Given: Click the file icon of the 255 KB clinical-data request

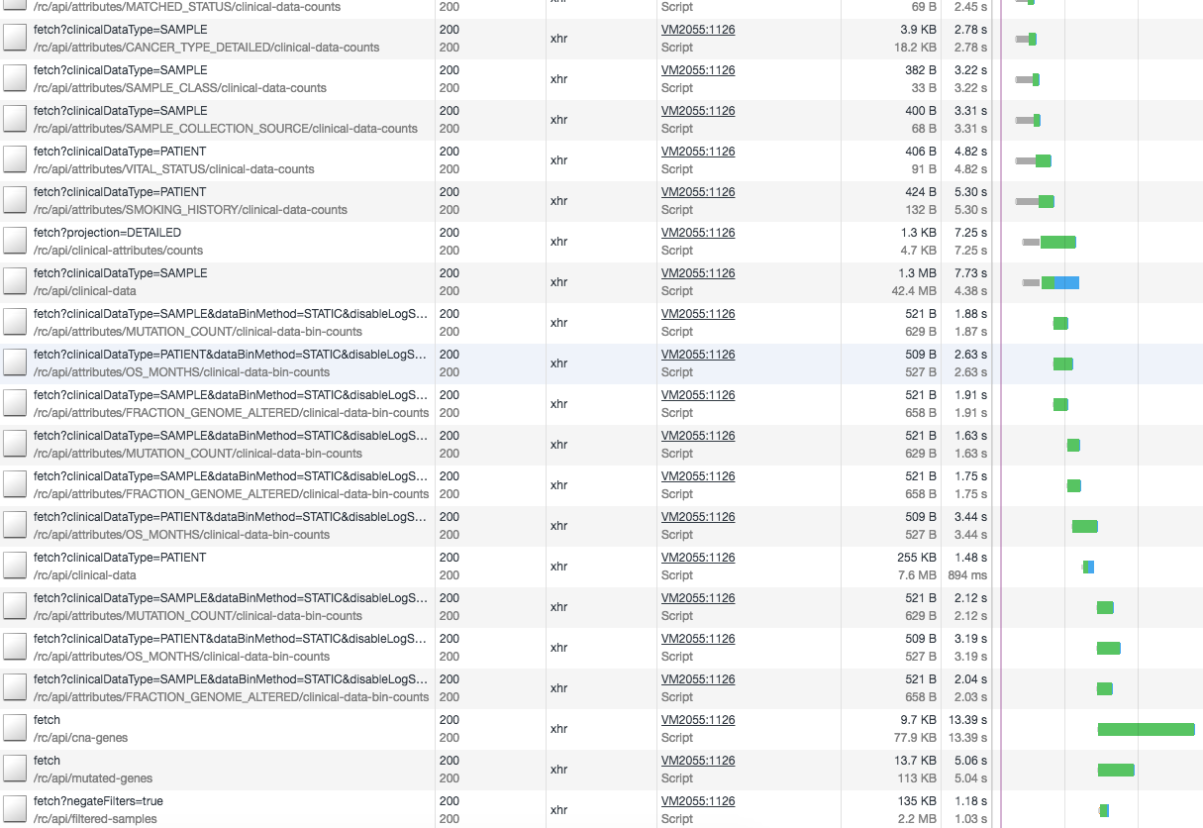Looking at the screenshot, I should [15, 567].
